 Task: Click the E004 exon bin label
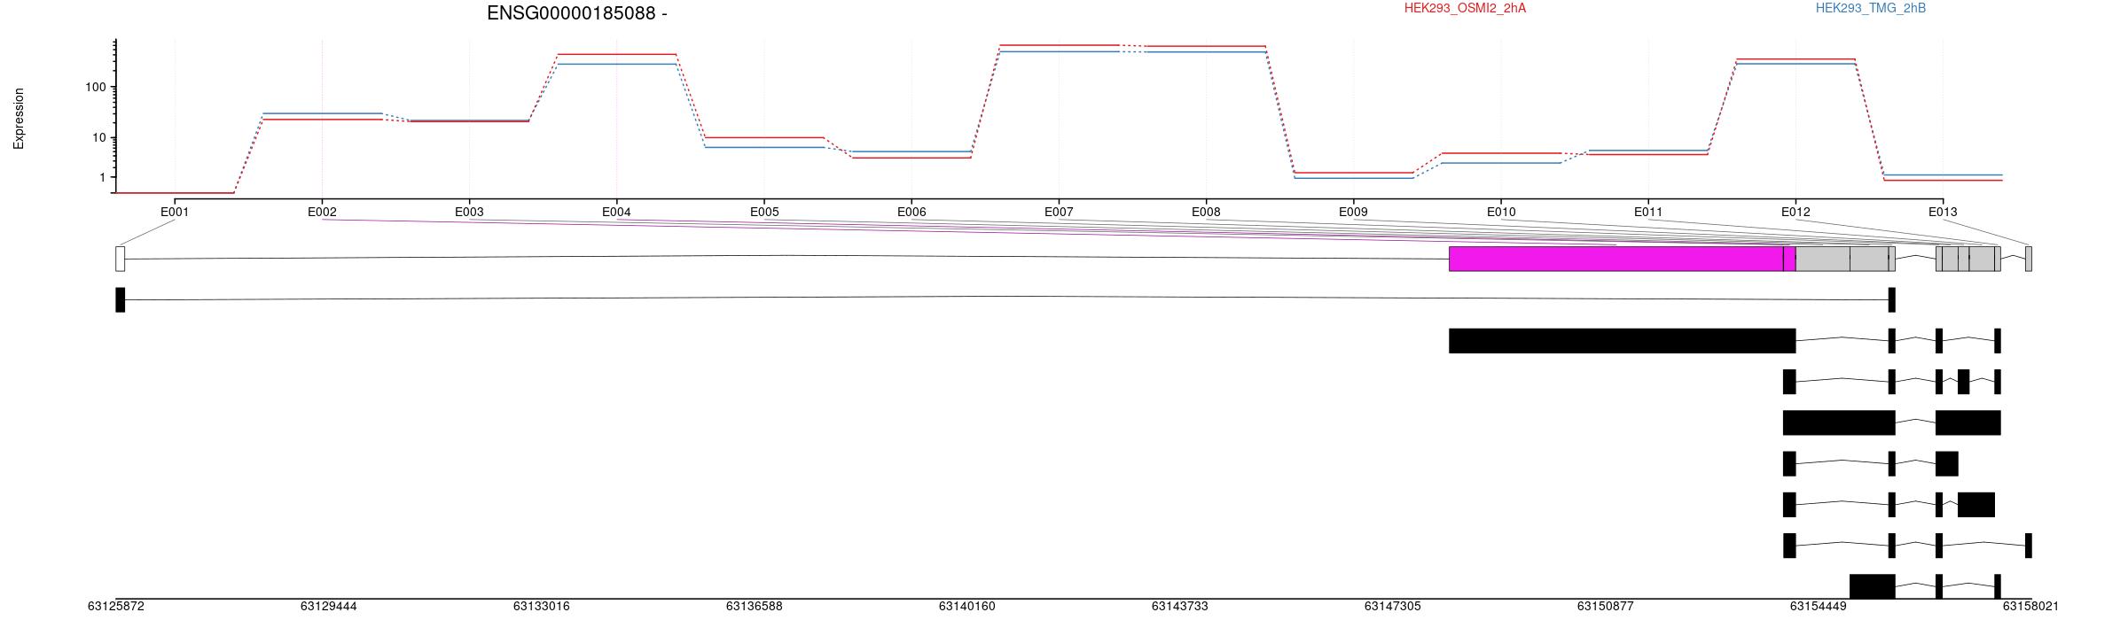coord(616,213)
